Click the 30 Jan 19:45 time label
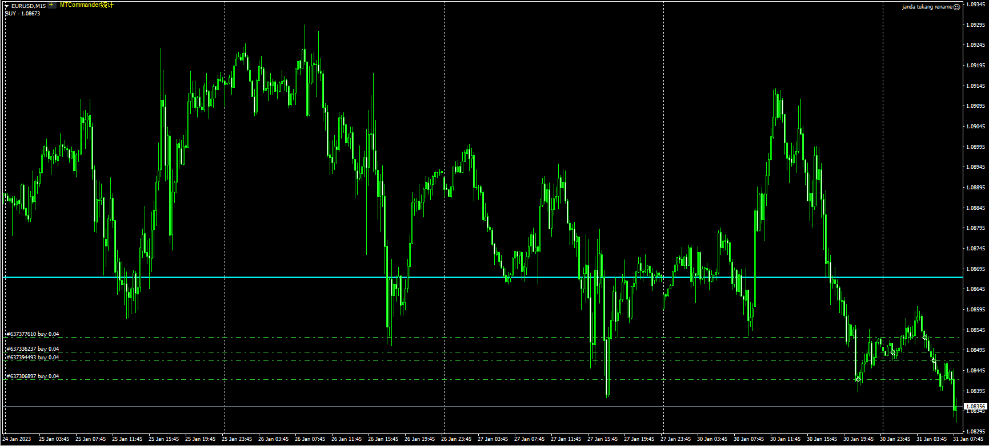This screenshot has height=446, width=989. 859,440
